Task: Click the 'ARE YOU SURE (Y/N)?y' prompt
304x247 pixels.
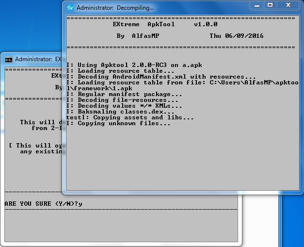Action: 44,204
